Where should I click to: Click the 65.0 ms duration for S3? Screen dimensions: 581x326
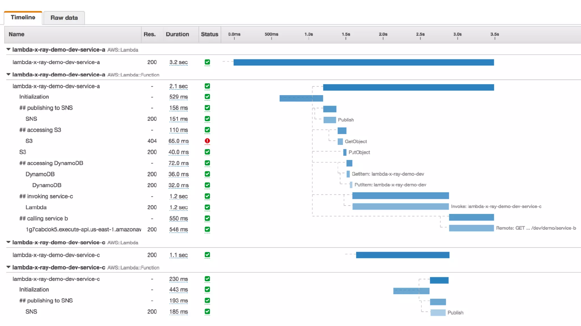point(178,141)
